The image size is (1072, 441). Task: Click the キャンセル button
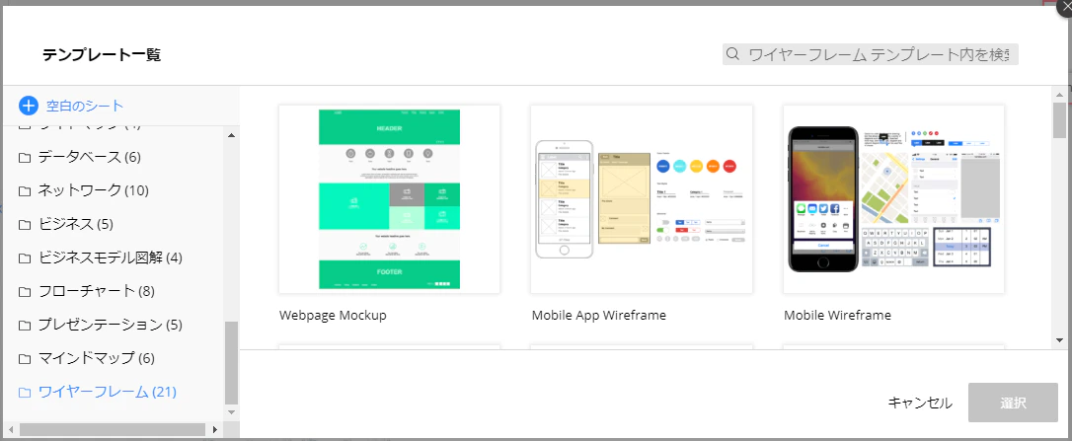[920, 403]
